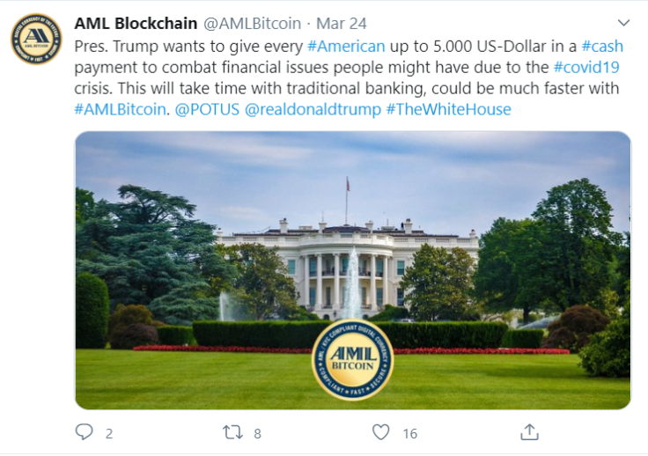
Task: Expand the tweet options chevron menu
Action: [x=623, y=23]
